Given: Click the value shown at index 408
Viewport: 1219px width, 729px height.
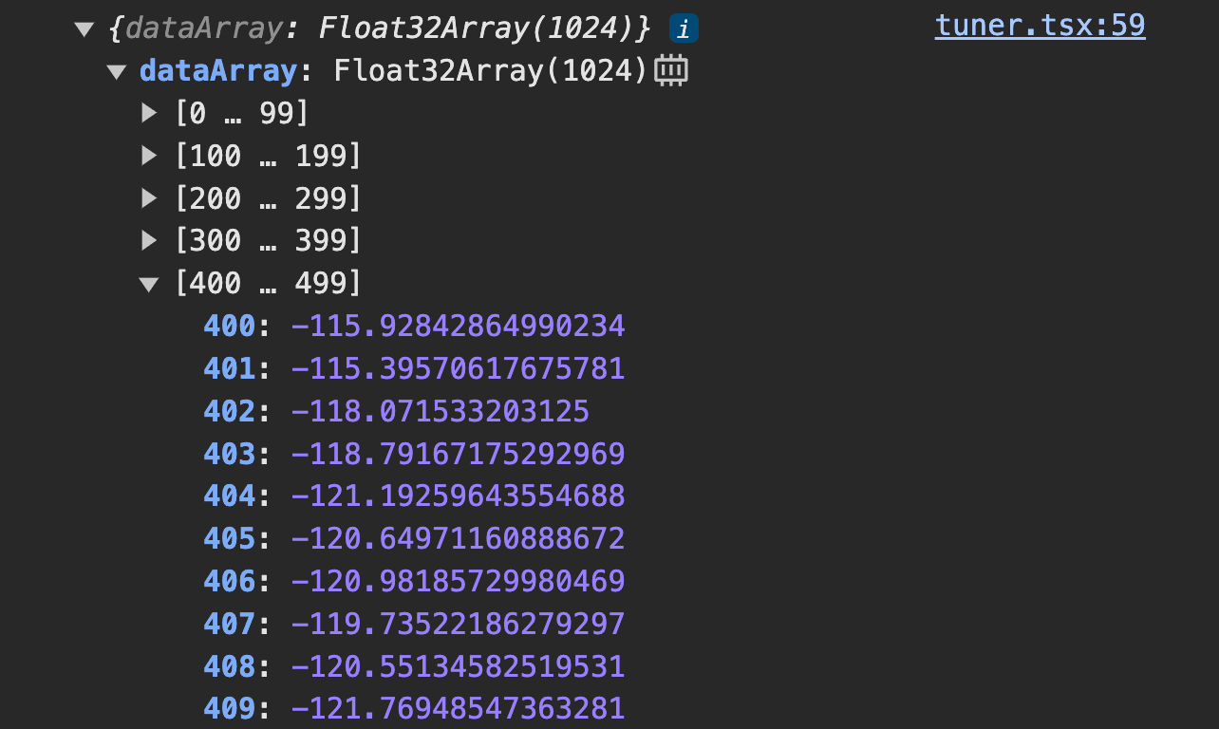Looking at the screenshot, I should click(x=458, y=666).
